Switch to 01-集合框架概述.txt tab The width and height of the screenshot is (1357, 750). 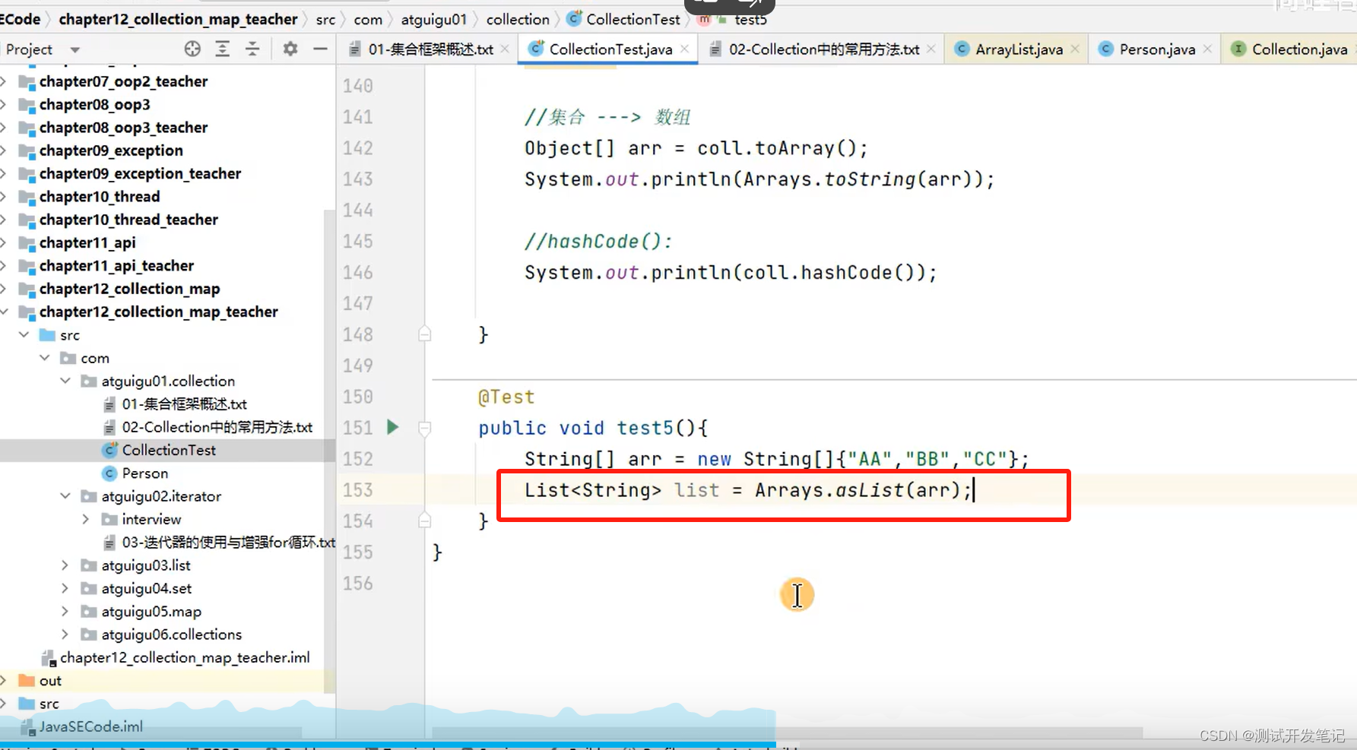click(430, 49)
